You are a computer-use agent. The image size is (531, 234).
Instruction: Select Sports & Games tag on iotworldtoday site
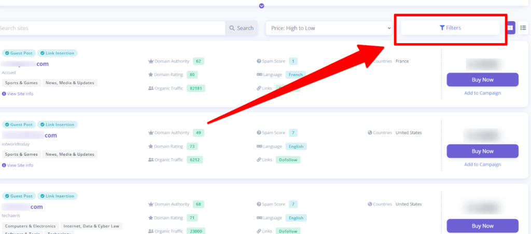21,154
